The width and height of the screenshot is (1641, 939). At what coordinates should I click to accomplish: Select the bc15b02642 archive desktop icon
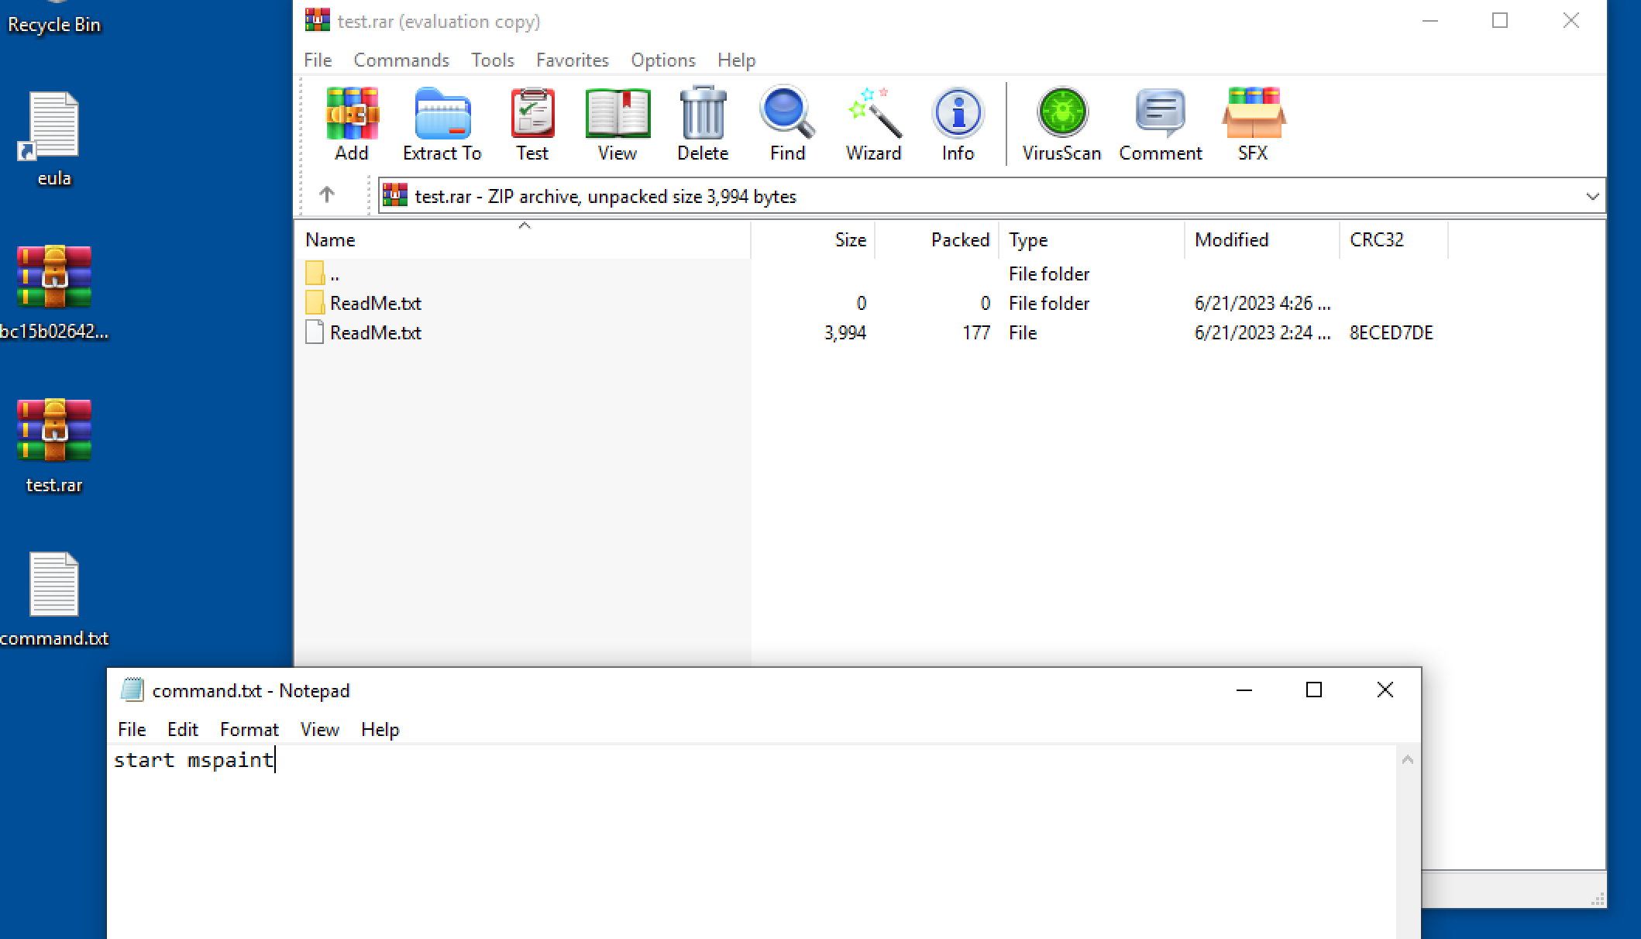tap(54, 293)
